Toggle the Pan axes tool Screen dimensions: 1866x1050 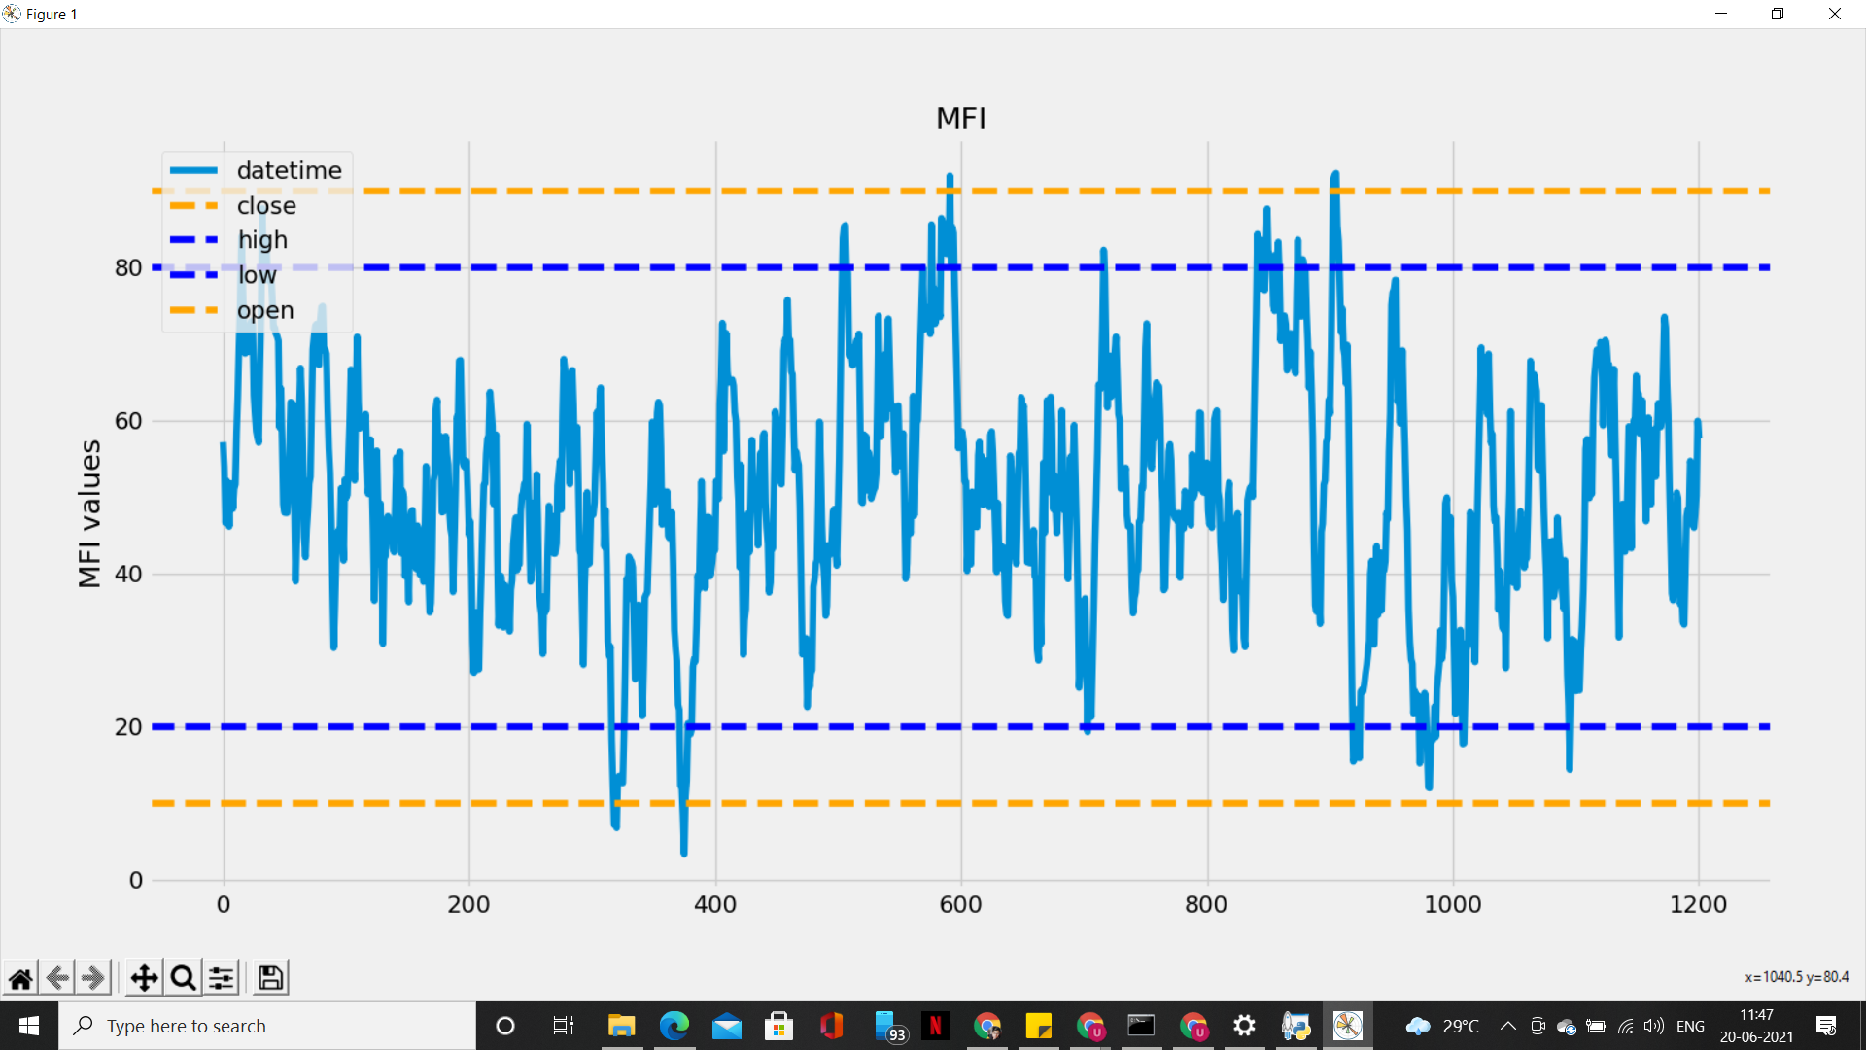144,978
